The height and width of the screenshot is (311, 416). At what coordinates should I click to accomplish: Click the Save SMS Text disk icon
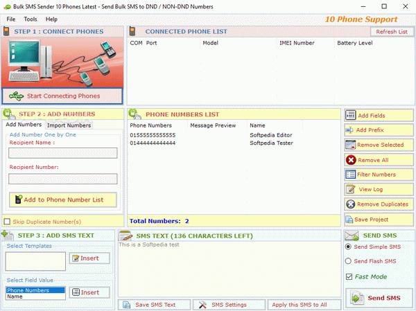coord(127,305)
